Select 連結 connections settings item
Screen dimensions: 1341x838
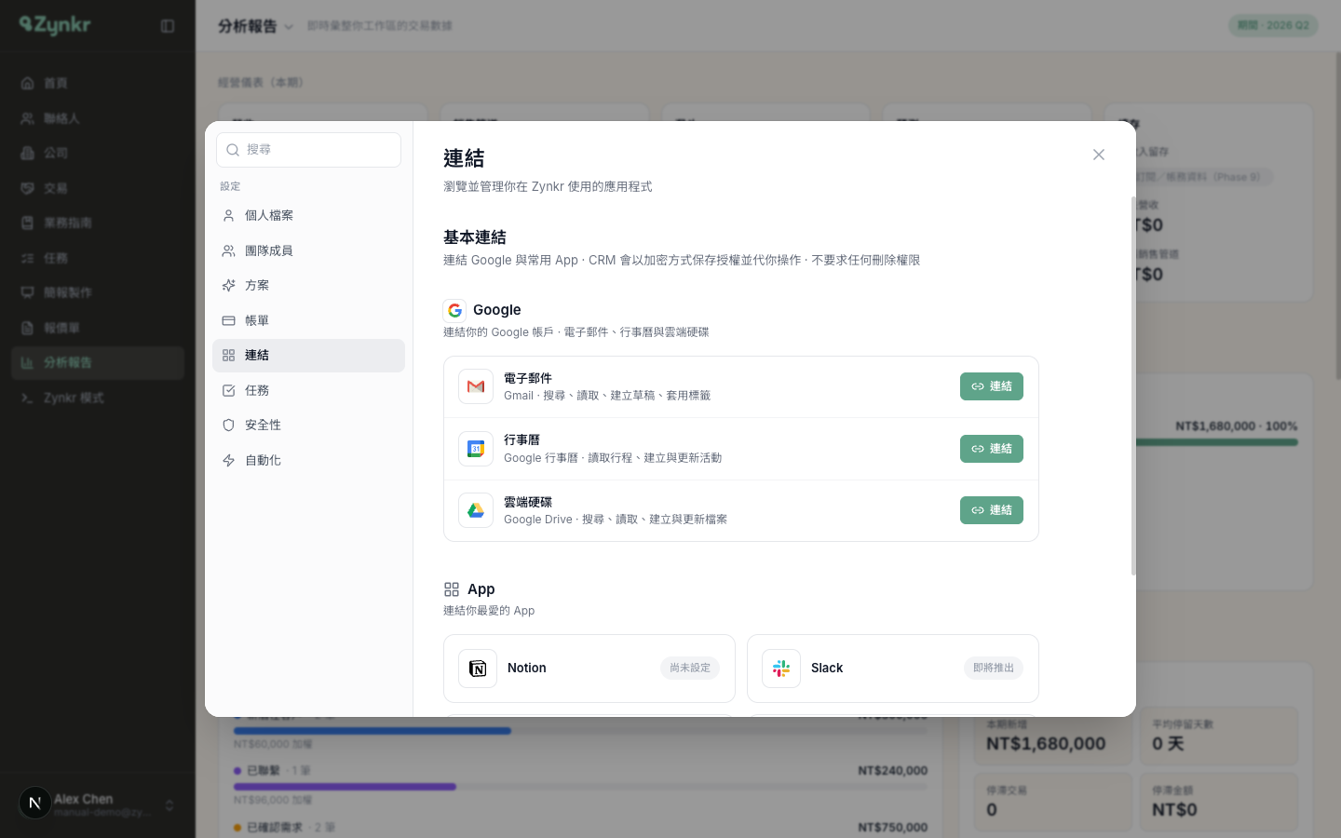coord(308,356)
